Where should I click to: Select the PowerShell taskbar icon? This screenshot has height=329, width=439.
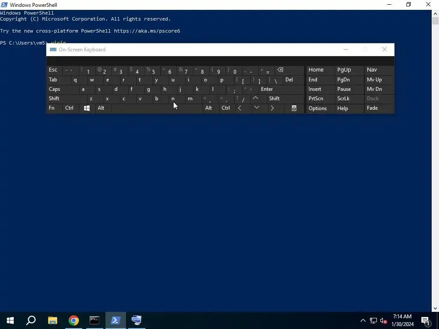tap(116, 320)
